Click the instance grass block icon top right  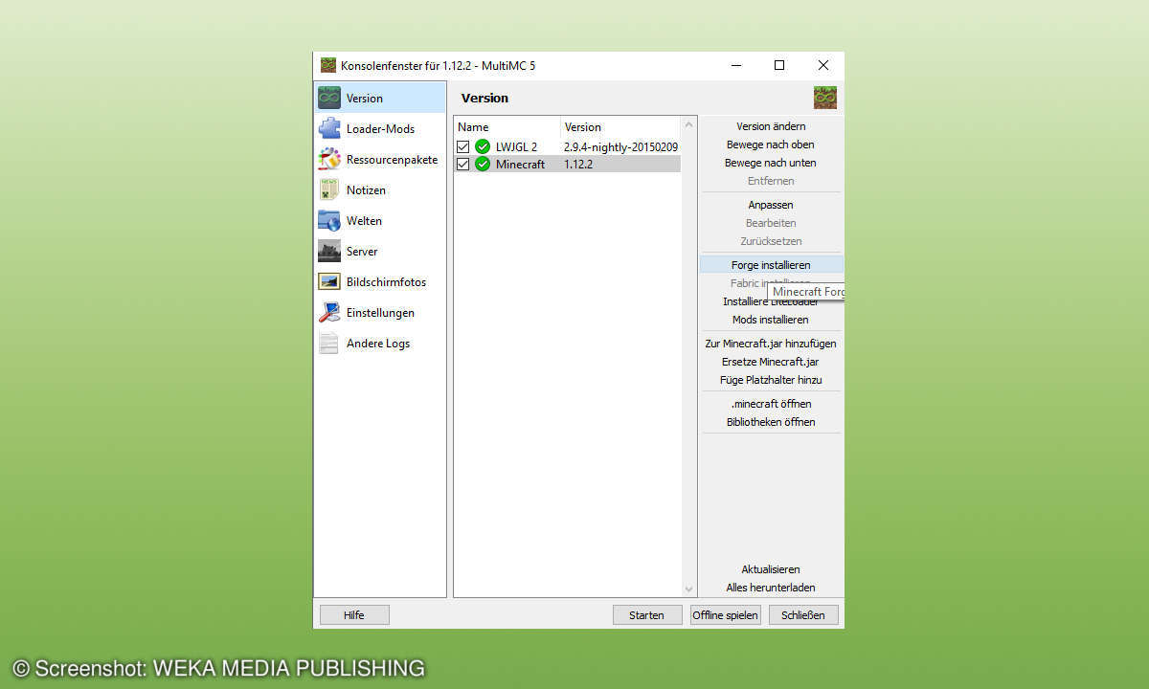pyautogui.click(x=825, y=98)
